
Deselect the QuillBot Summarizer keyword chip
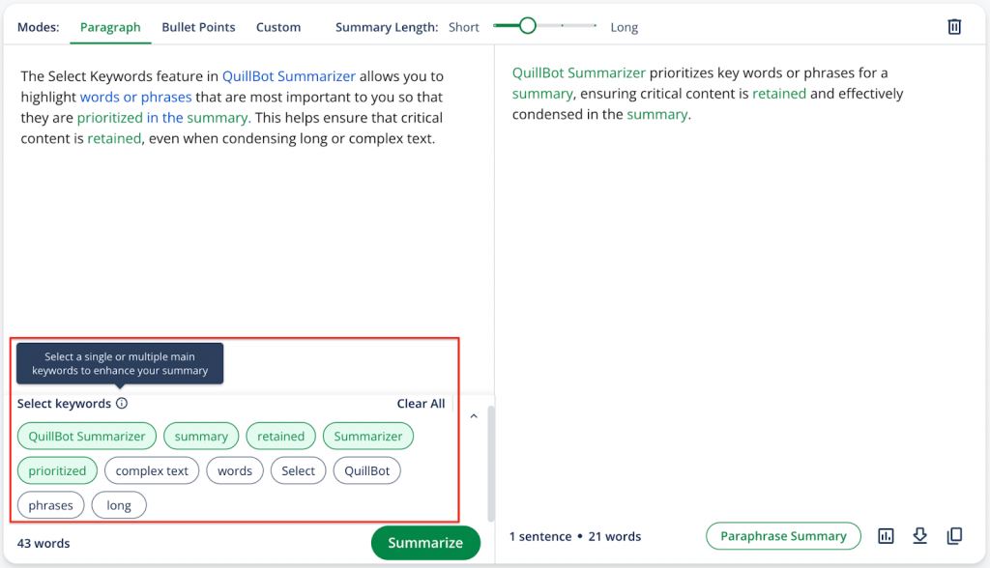(x=87, y=437)
